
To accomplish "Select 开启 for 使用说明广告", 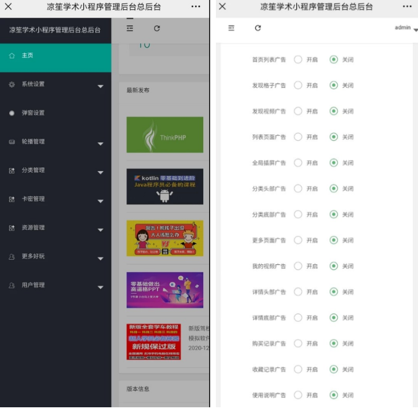I will [298, 395].
